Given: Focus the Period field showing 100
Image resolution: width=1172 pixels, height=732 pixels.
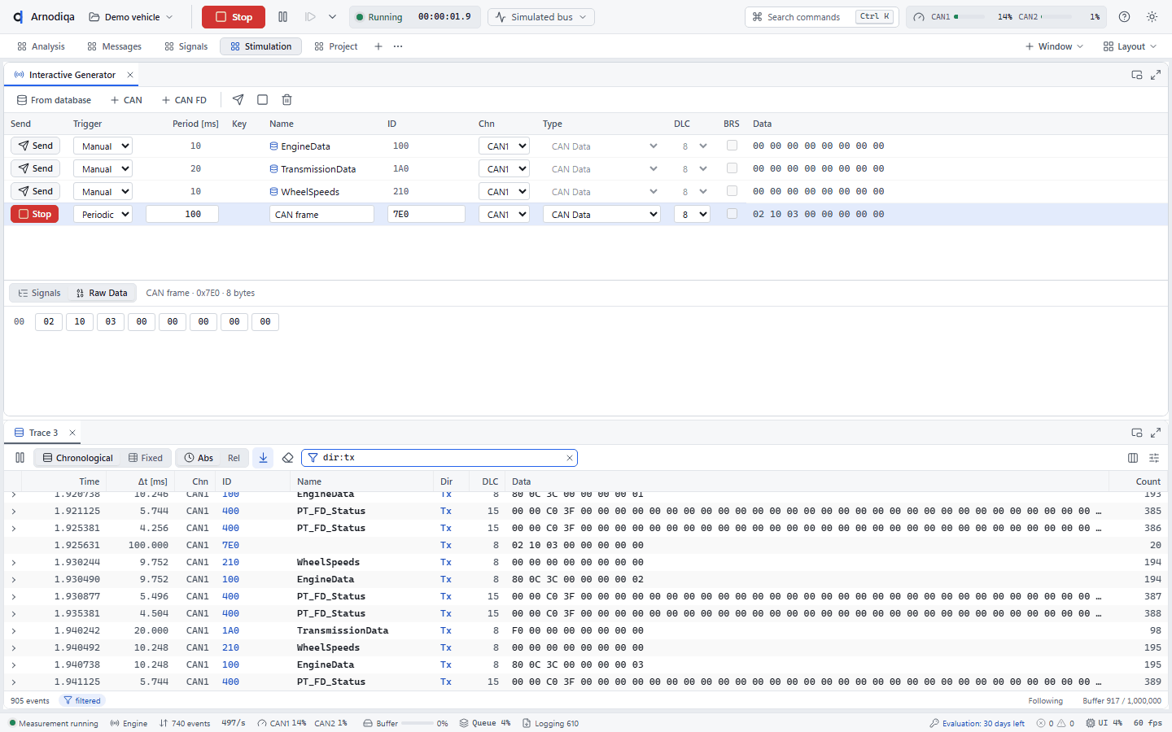Looking at the screenshot, I should tap(182, 215).
